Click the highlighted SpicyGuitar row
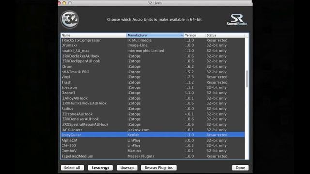This screenshot has width=310, height=174. 153,135
